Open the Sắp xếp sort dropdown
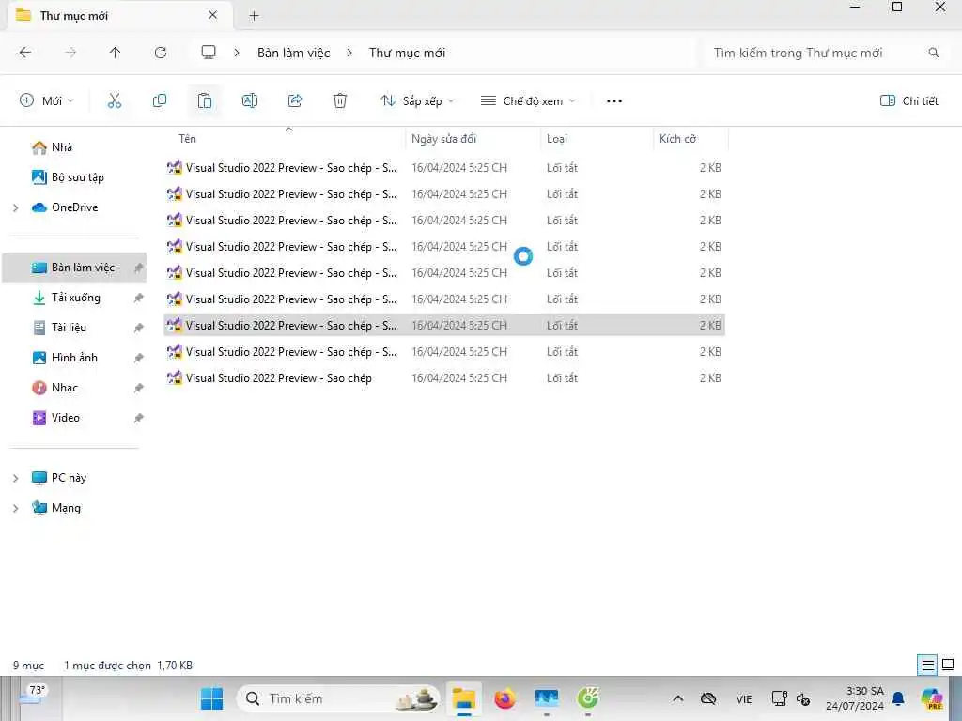The image size is (962, 721). 417,100
